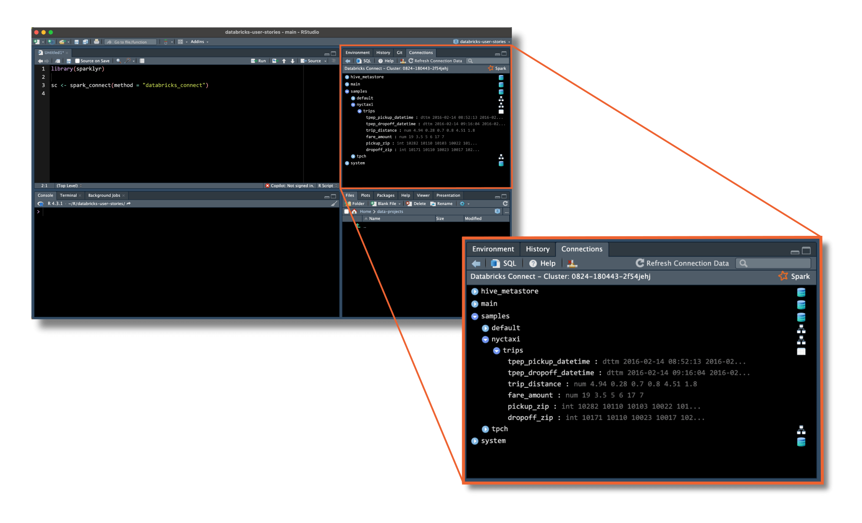Run the current line of code

tap(258, 61)
